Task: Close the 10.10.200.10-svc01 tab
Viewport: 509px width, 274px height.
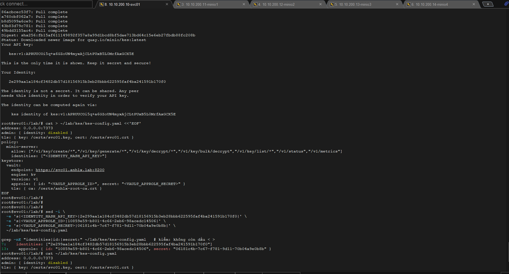Action: (x=167, y=4)
